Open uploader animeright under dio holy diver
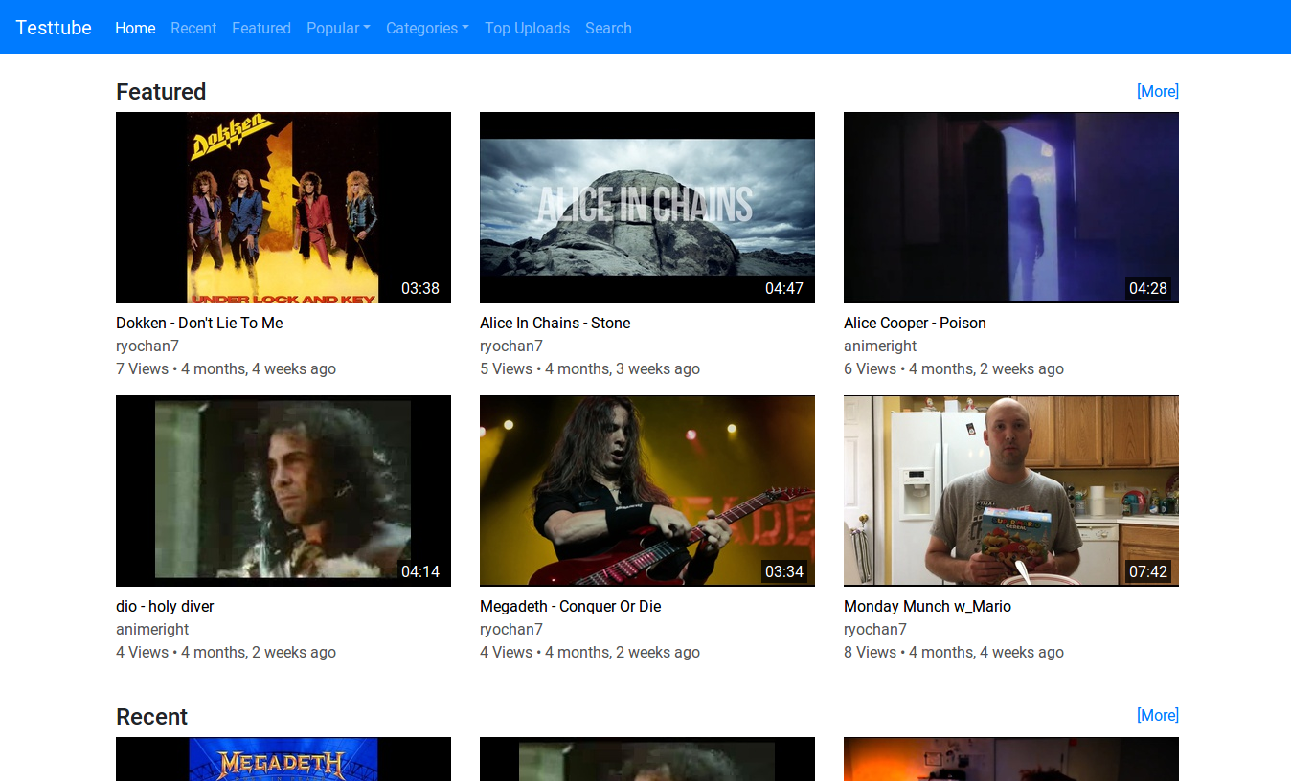Image resolution: width=1291 pixels, height=781 pixels. [x=152, y=629]
